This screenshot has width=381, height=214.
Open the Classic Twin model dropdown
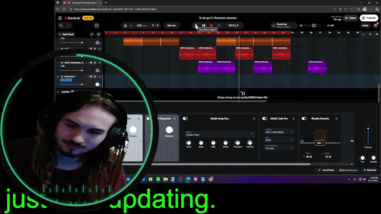(220, 134)
